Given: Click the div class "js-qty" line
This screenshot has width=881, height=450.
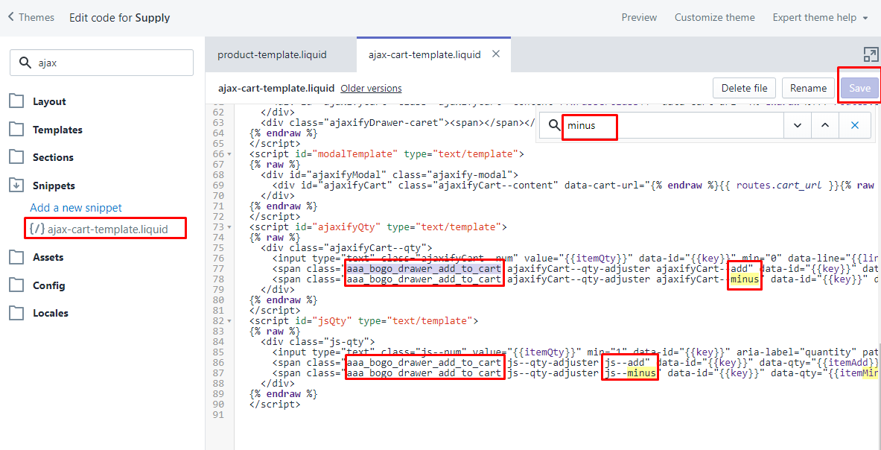Looking at the screenshot, I should (x=318, y=341).
